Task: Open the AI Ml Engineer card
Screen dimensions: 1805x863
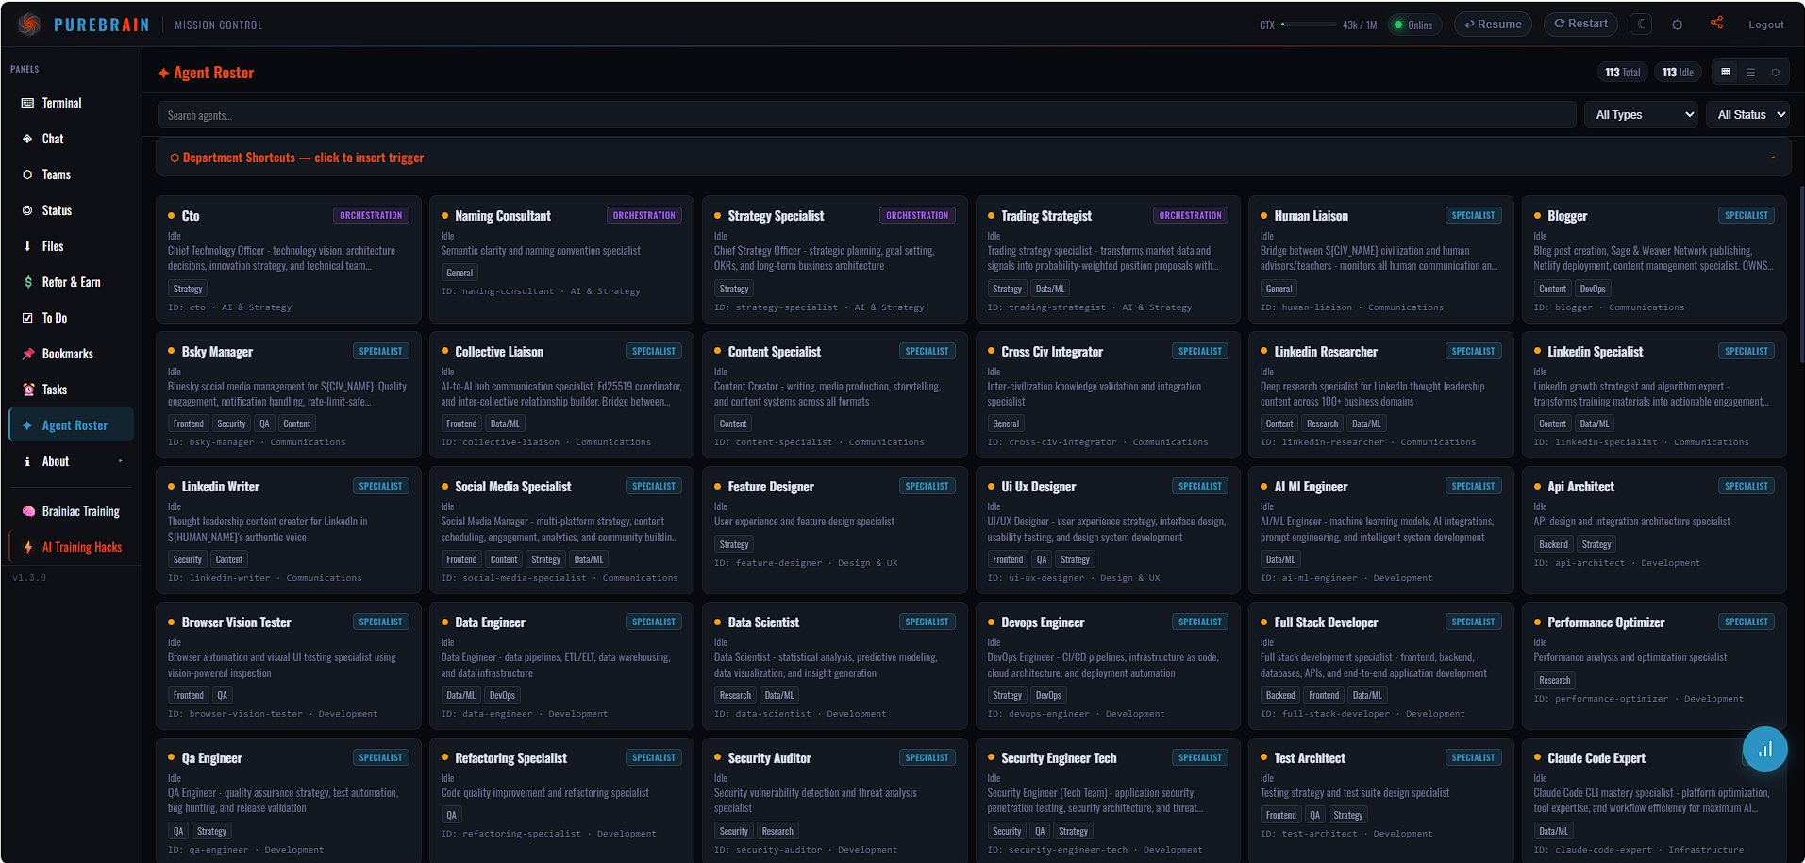Action: (x=1380, y=530)
